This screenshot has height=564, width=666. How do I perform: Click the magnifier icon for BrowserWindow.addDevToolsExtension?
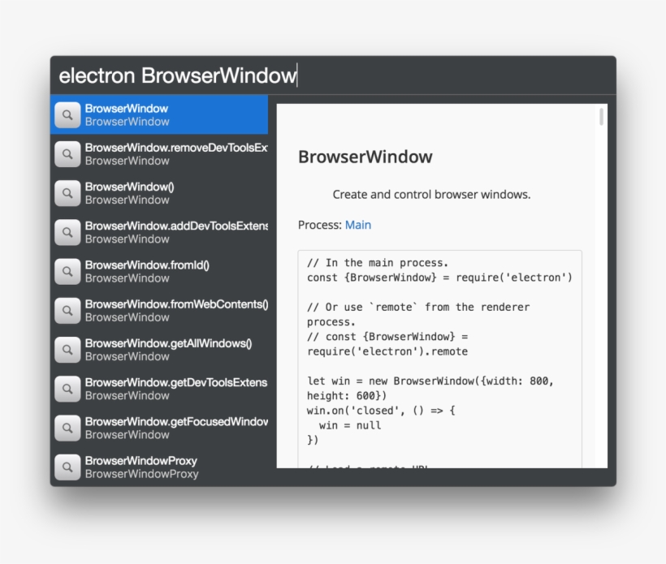67,232
